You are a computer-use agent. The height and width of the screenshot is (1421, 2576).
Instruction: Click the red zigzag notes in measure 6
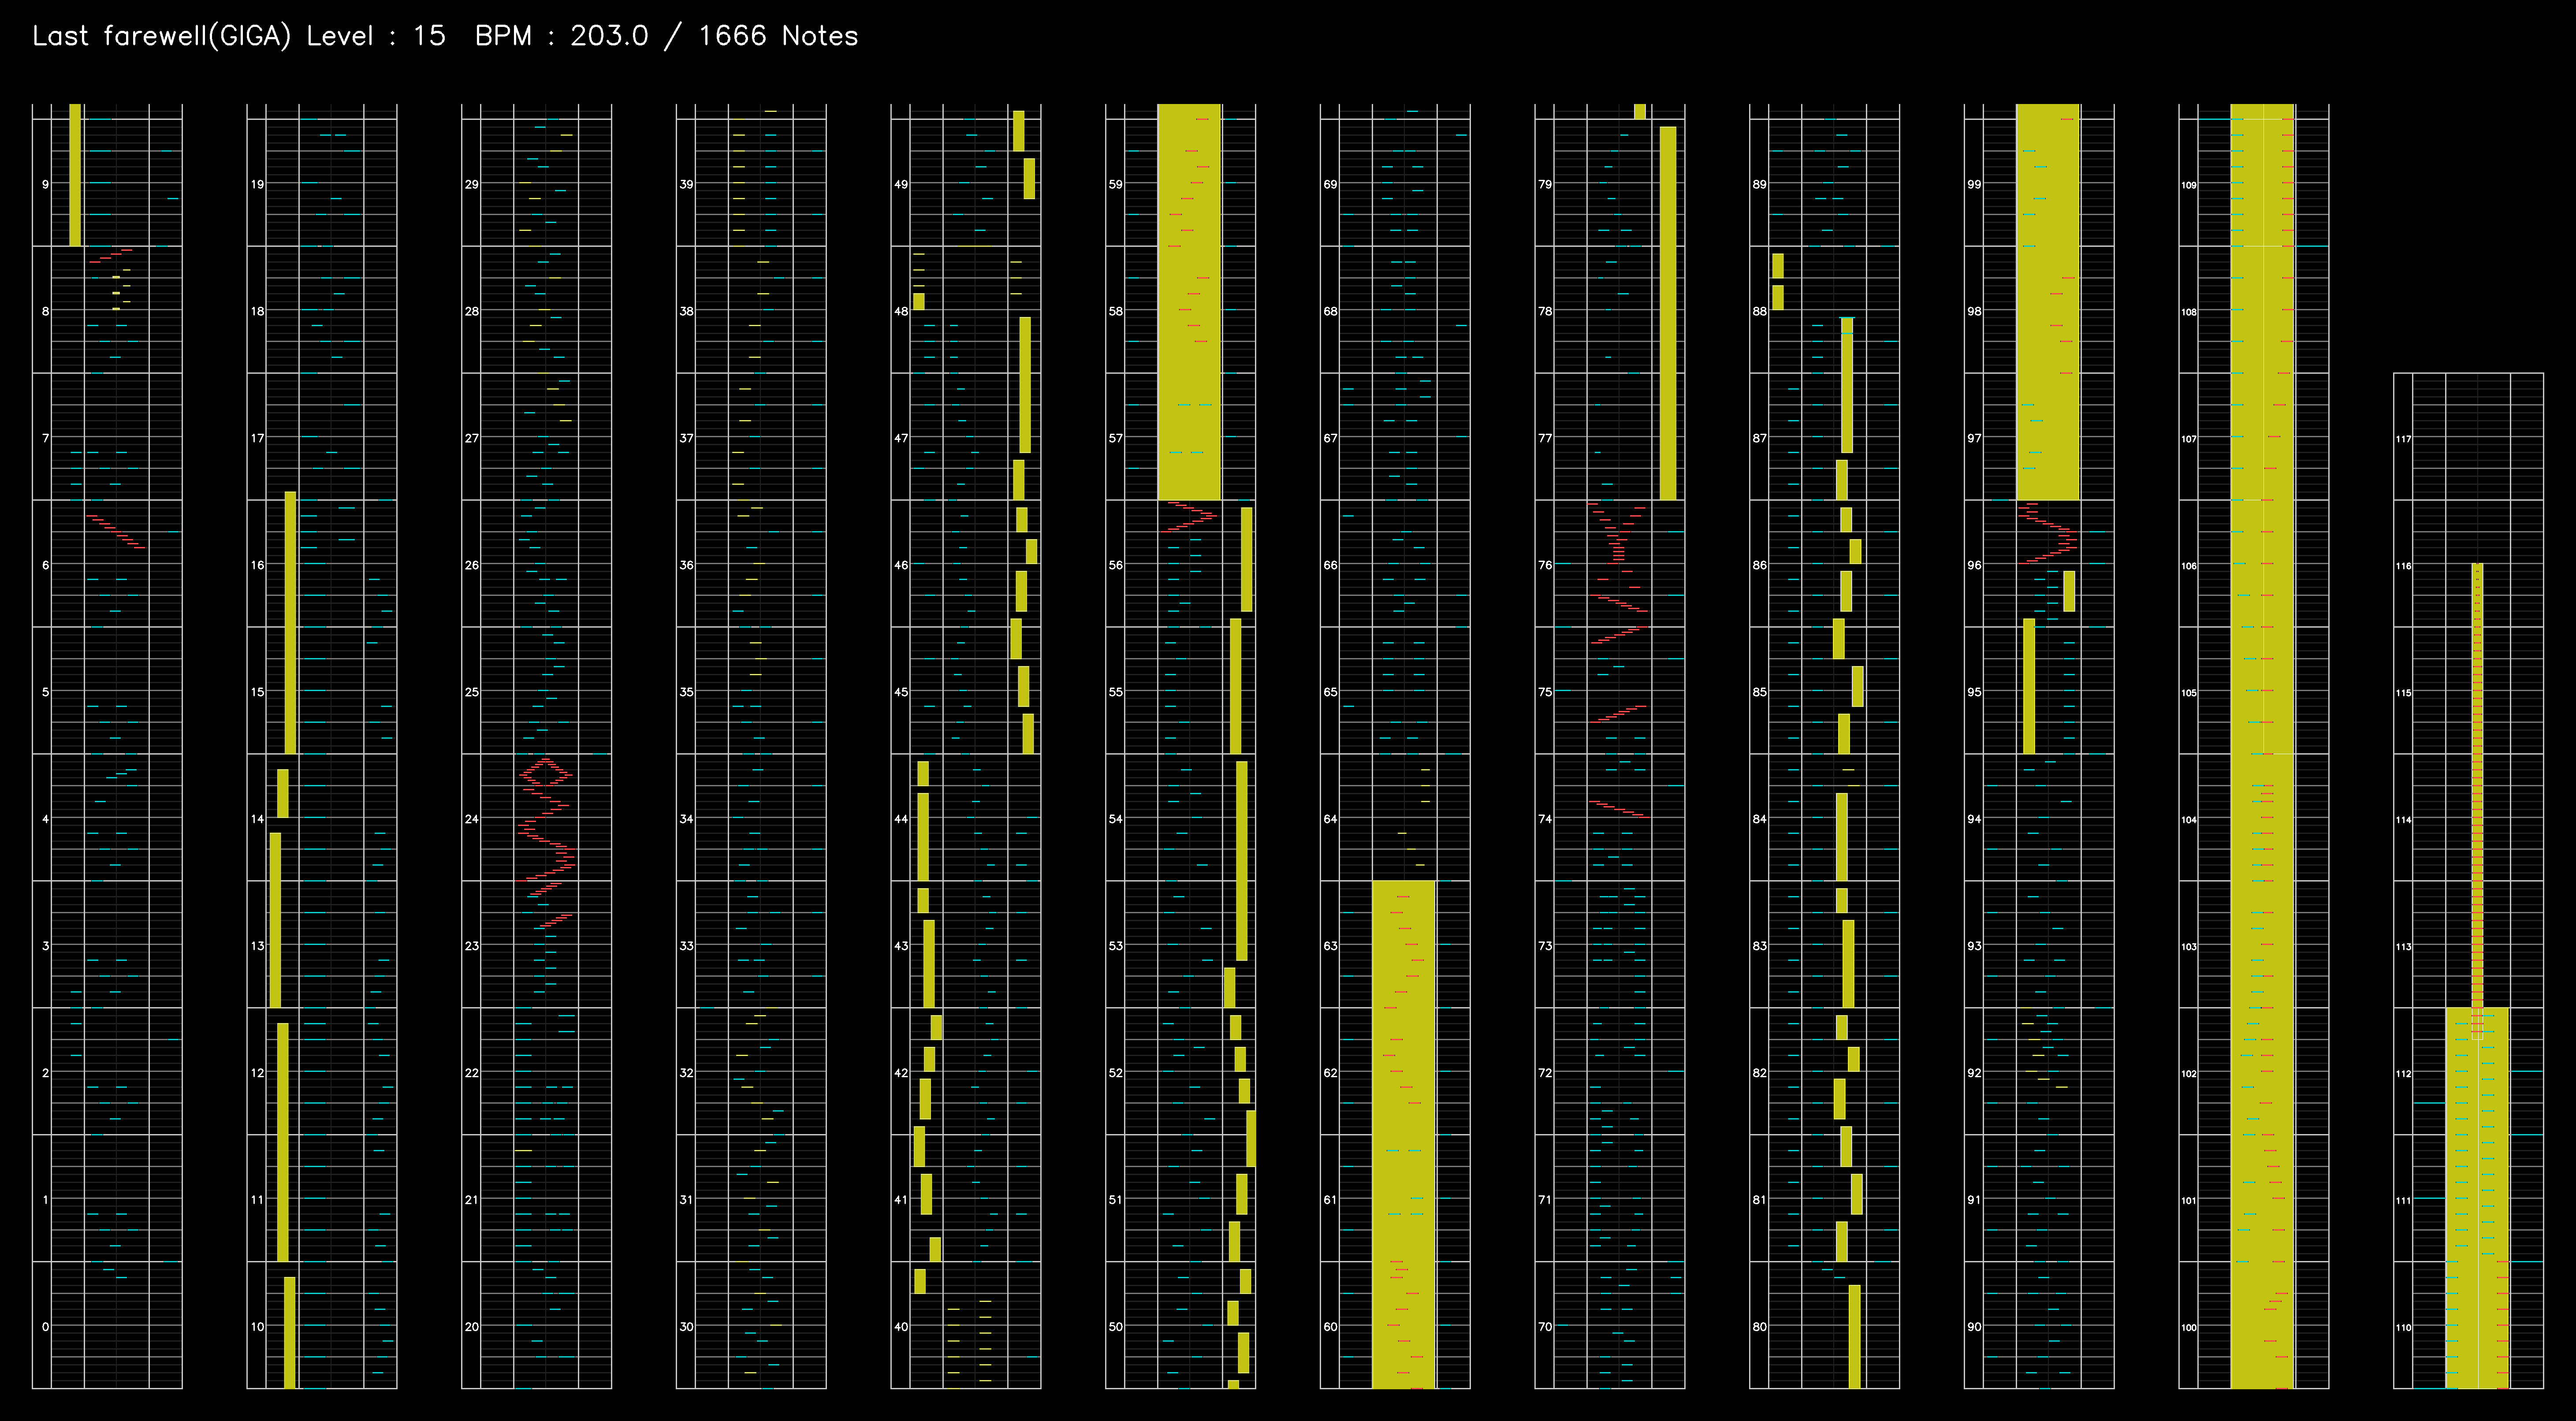point(116,532)
